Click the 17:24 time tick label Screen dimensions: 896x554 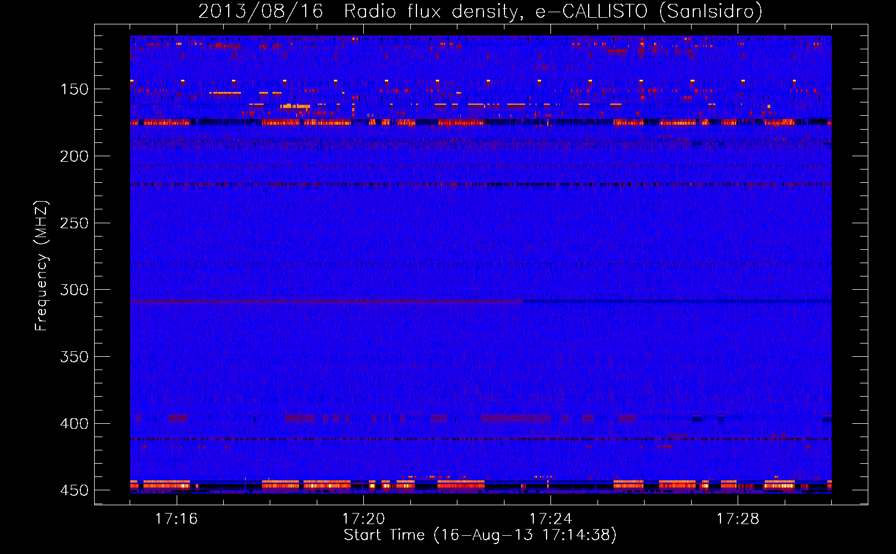click(550, 519)
